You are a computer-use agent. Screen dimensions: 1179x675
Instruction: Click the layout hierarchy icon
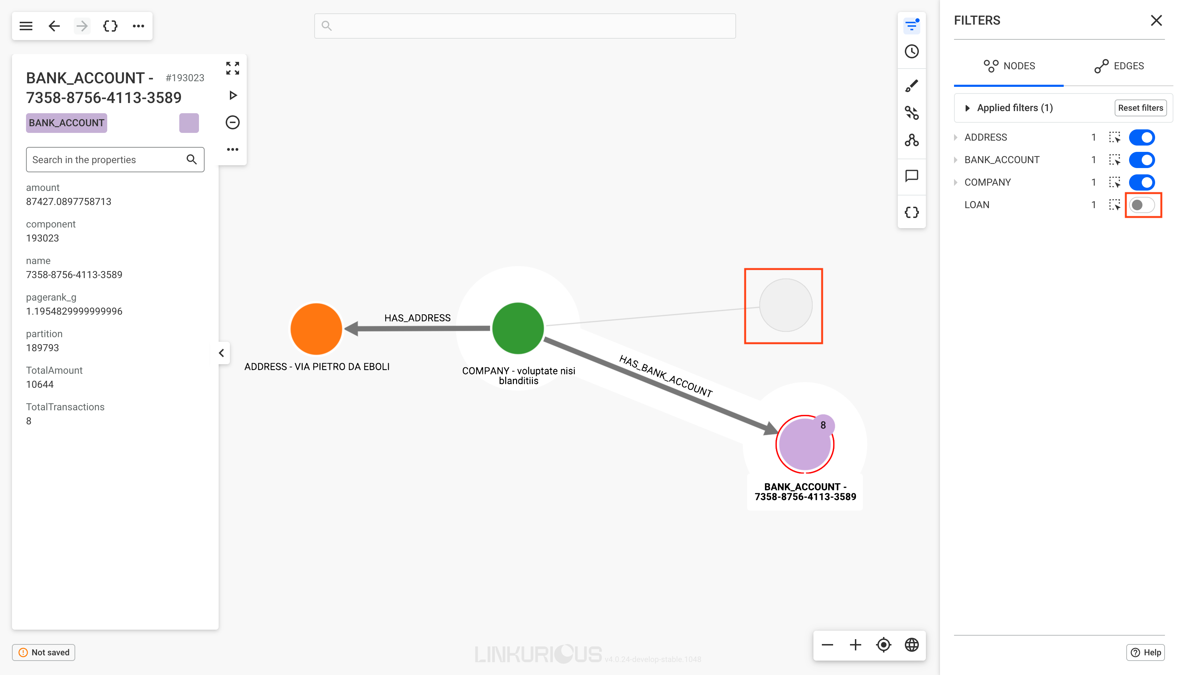[x=911, y=140]
